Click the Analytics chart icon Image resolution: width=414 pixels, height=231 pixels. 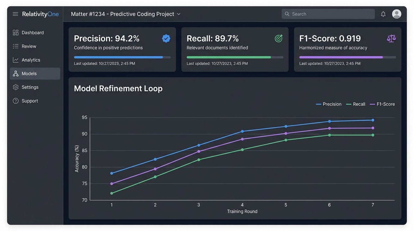pyautogui.click(x=16, y=60)
